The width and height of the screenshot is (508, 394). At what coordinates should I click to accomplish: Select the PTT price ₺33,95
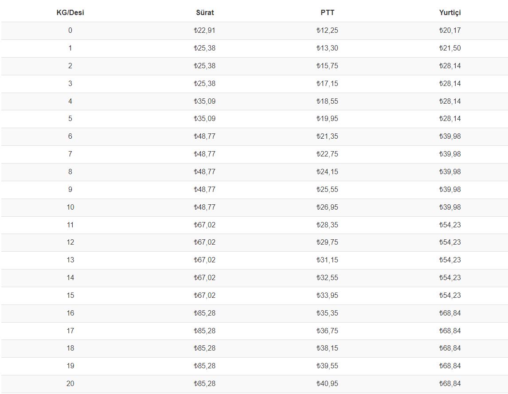tap(327, 296)
